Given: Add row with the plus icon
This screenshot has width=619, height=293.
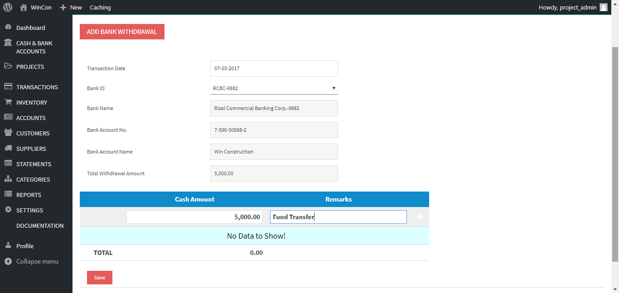Looking at the screenshot, I should tap(420, 217).
